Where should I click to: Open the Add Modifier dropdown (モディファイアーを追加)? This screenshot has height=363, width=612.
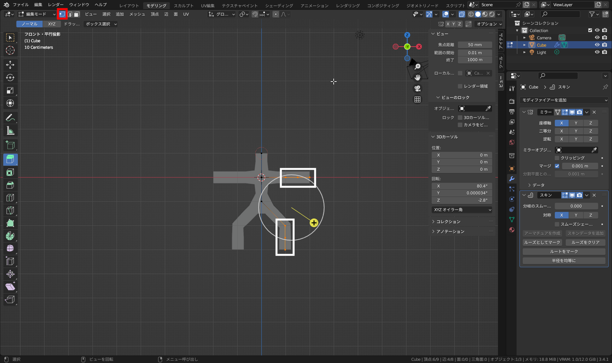pyautogui.click(x=564, y=100)
